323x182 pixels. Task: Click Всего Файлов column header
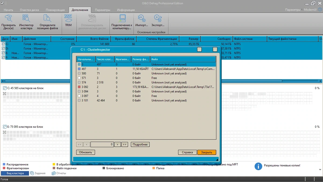tap(93, 39)
